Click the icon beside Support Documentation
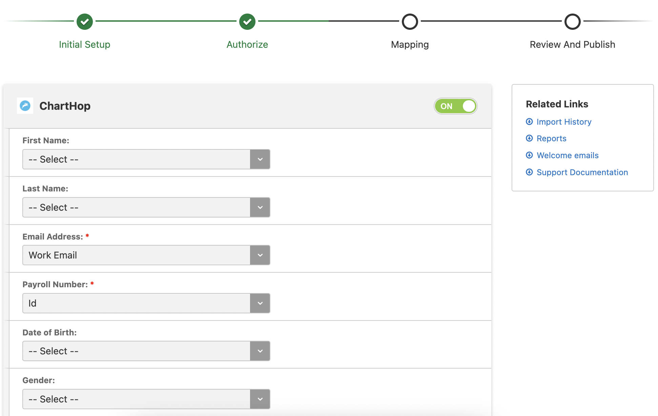 coord(529,172)
